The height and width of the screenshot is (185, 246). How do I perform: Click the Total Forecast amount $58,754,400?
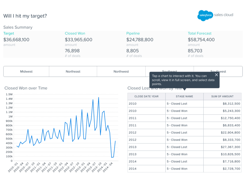pos(201,40)
